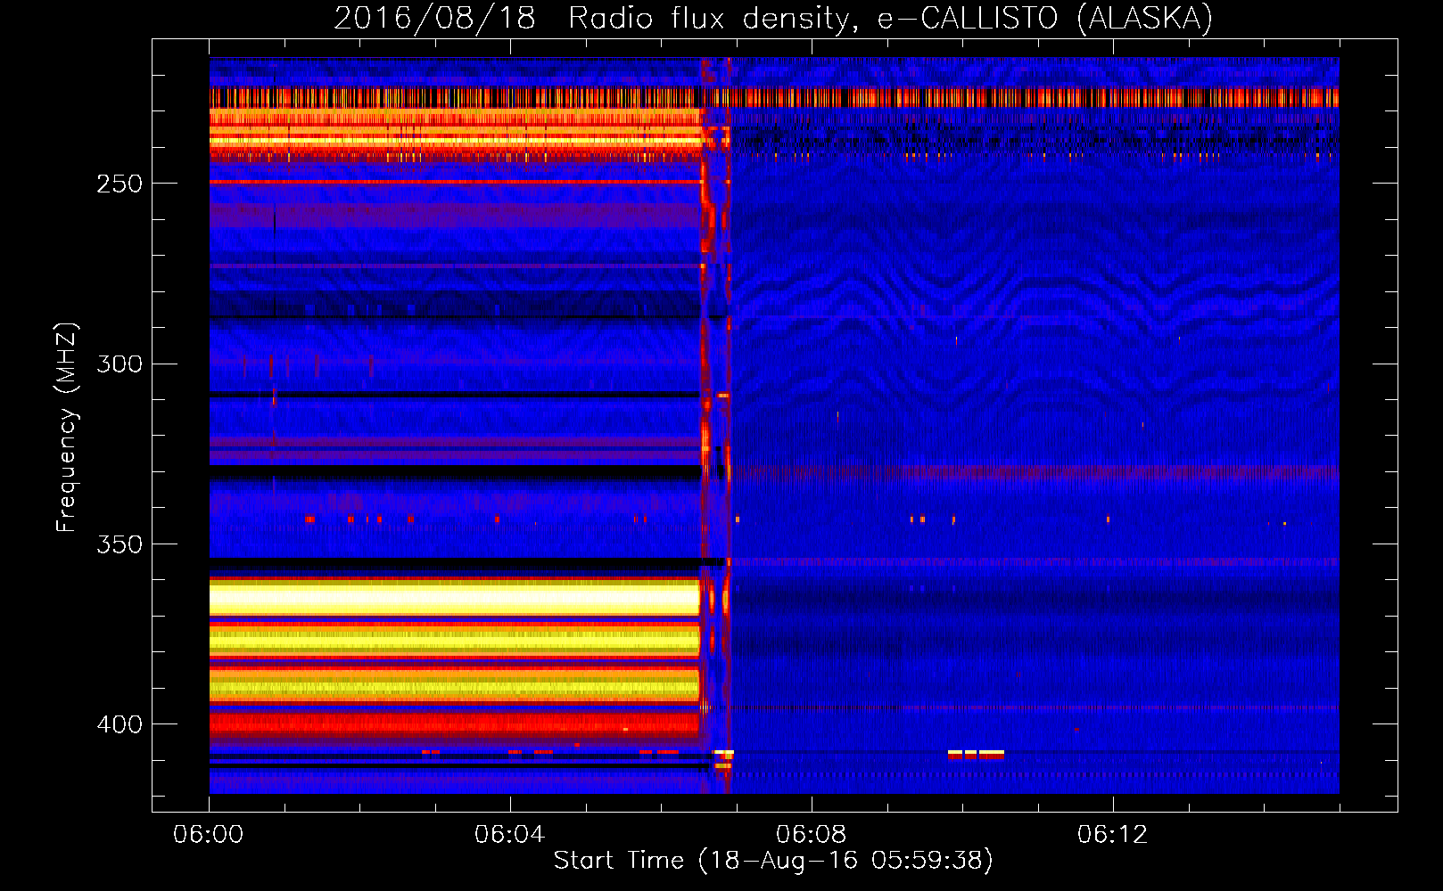
Task: Click the "06:00" time tick label
Action: pos(209,835)
